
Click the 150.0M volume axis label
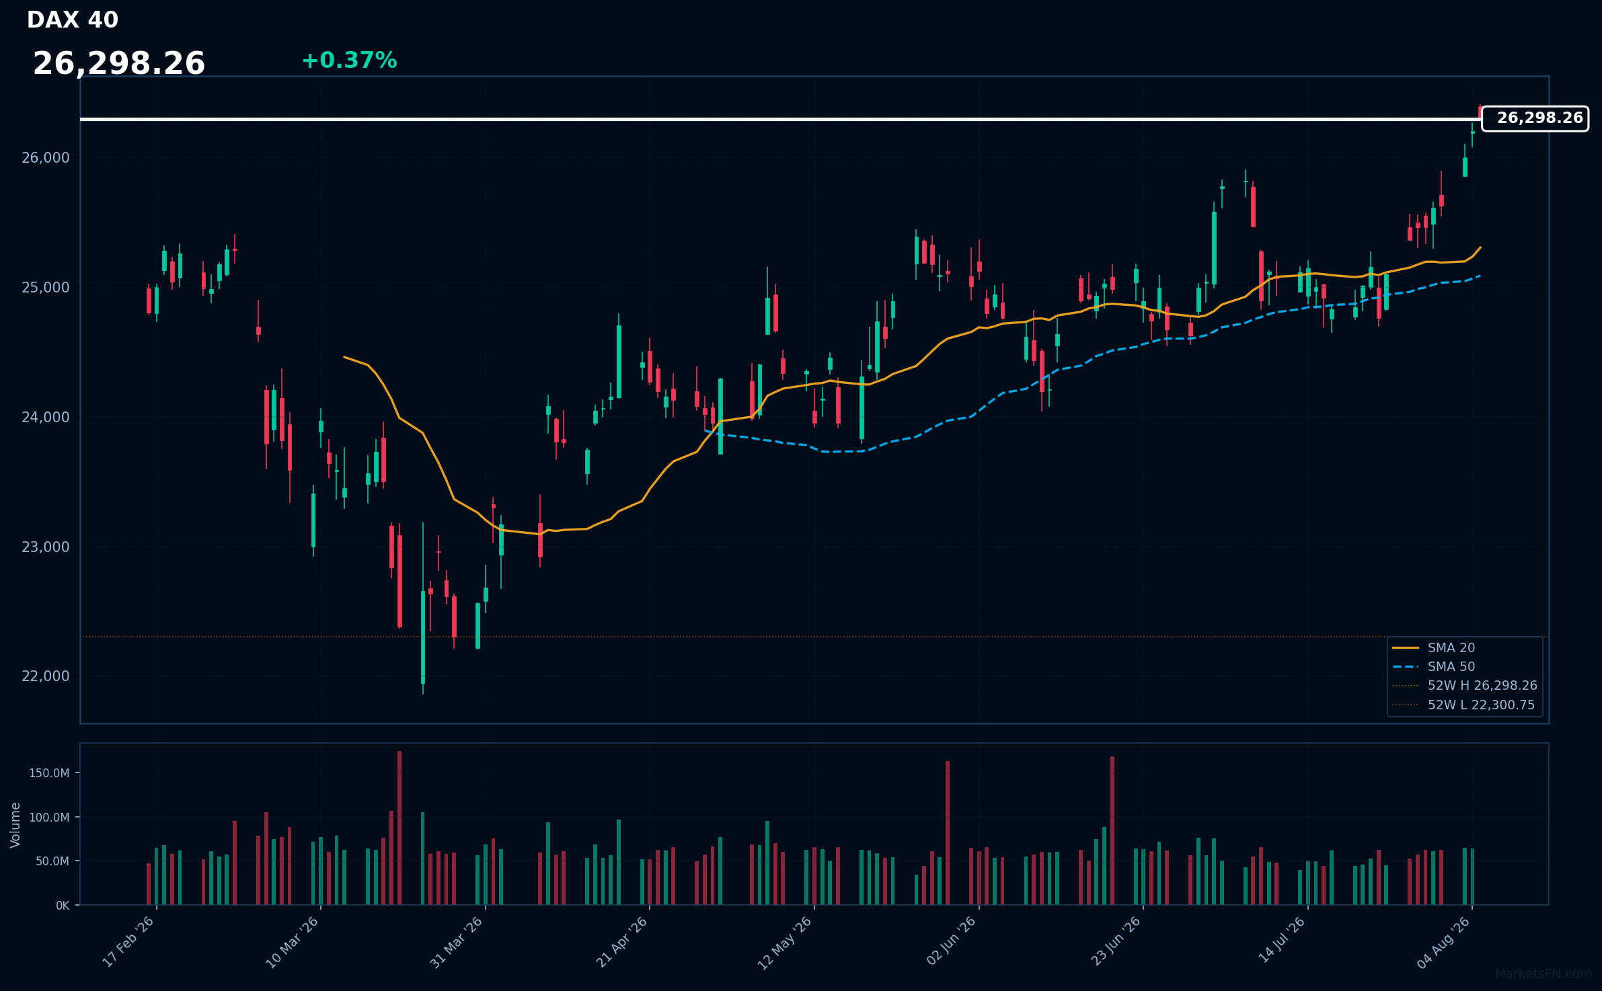coord(49,773)
